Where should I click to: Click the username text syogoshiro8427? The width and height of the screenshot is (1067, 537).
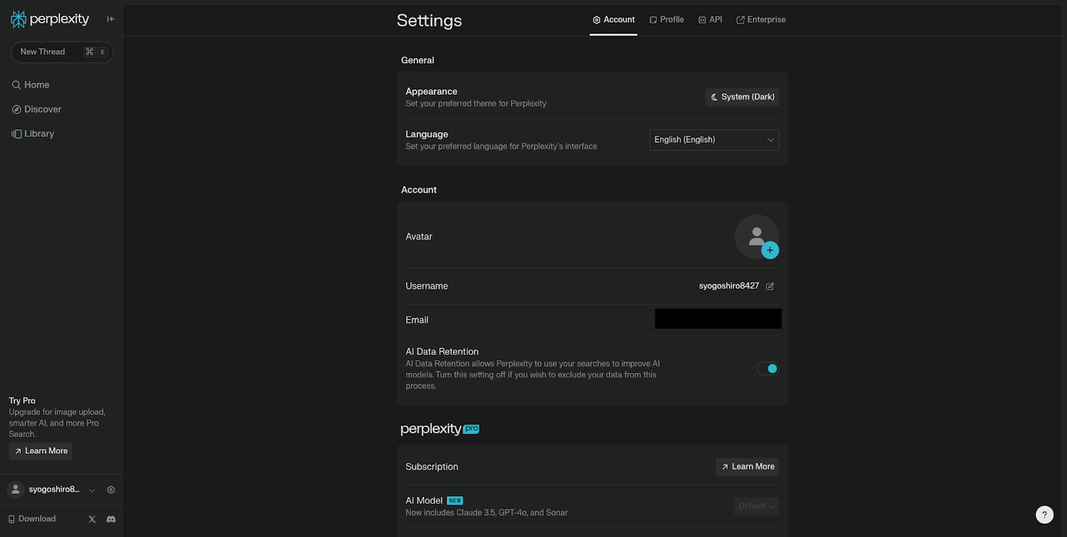[729, 286]
